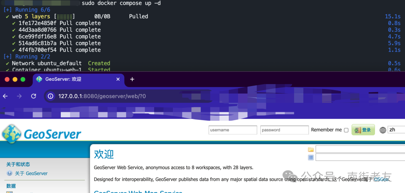405x193 pixels.
Task: Open the workspace selector field
Action: coord(360,149)
